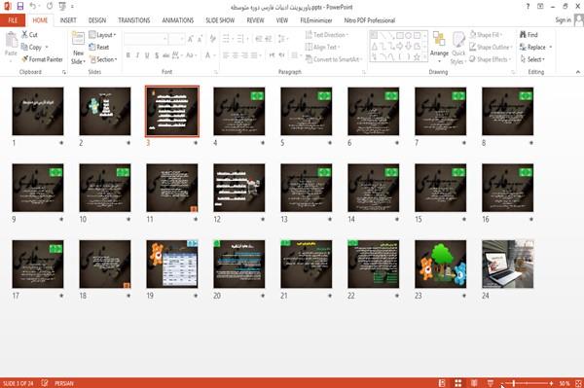Click Shape Outline button
Viewport: 584px width, 388px height.
491,47
